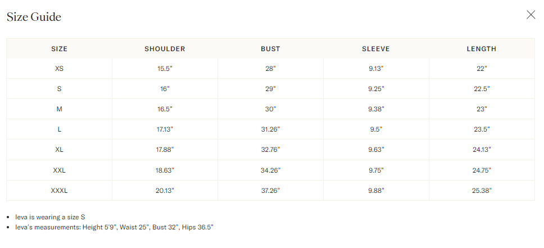Select the M size row label
Image resolution: width=544 pixels, height=248 pixels.
tap(59, 109)
